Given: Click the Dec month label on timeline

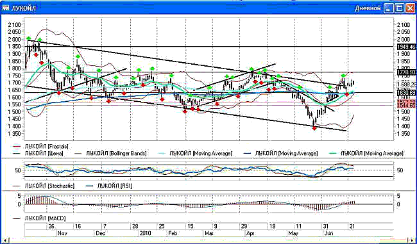Looking at the screenshot, I should 101,233.
